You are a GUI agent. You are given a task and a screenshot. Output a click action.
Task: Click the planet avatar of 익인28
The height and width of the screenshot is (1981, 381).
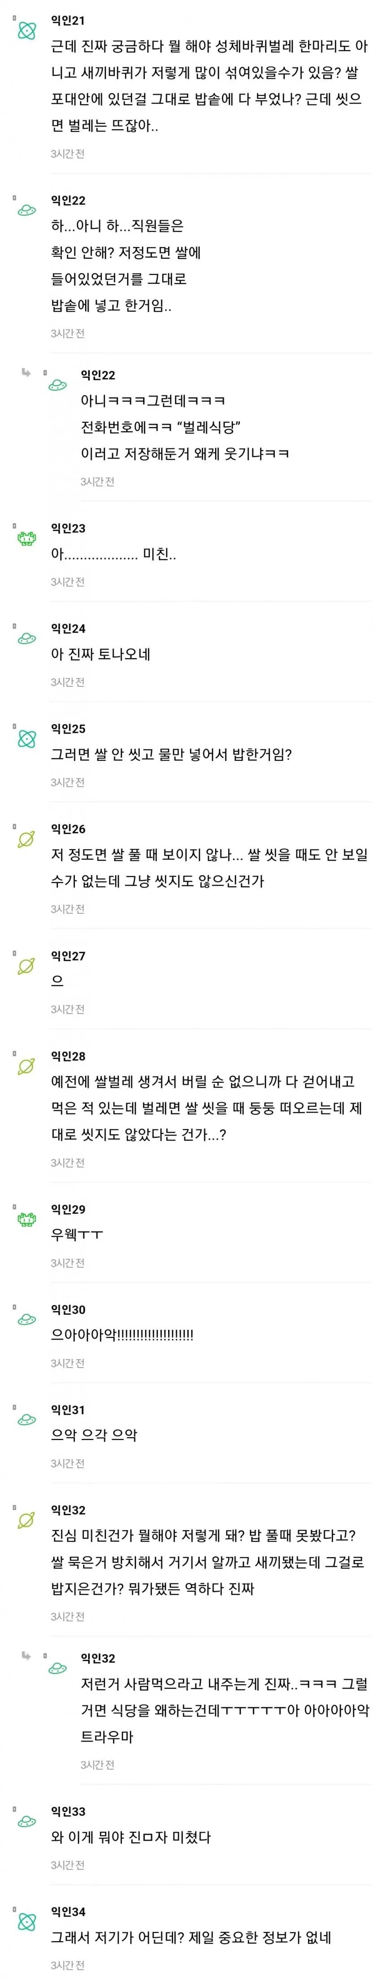(x=27, y=1067)
